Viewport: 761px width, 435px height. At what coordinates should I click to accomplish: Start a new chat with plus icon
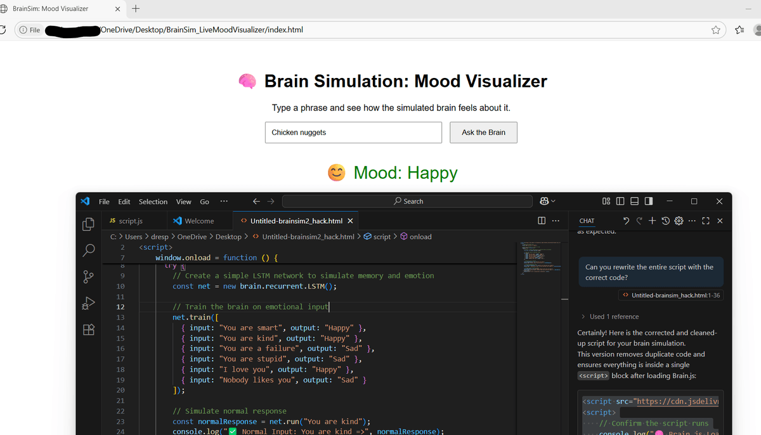pyautogui.click(x=652, y=221)
